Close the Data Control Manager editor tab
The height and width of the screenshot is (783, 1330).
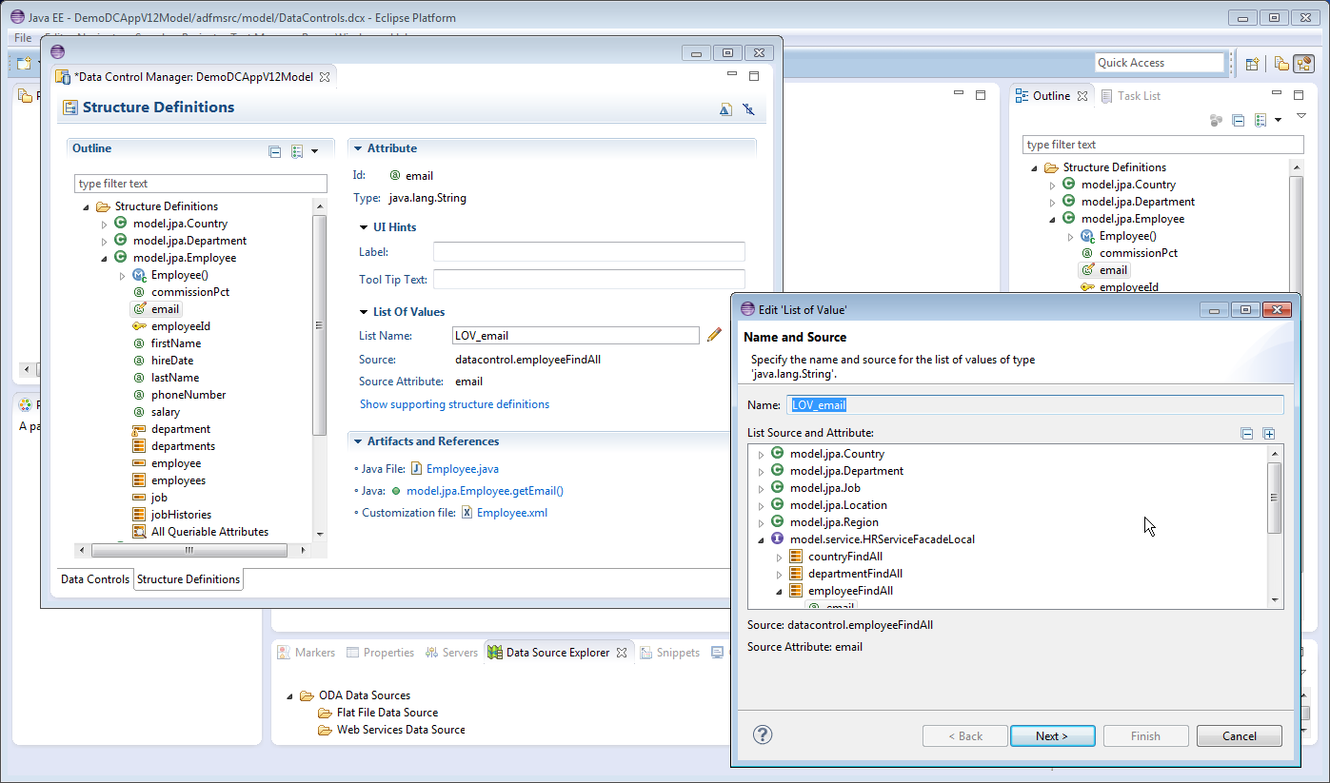point(324,77)
